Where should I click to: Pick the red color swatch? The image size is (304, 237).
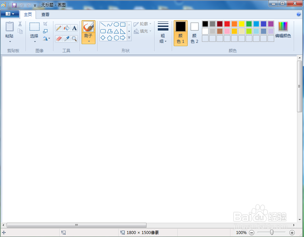[x=227, y=24]
